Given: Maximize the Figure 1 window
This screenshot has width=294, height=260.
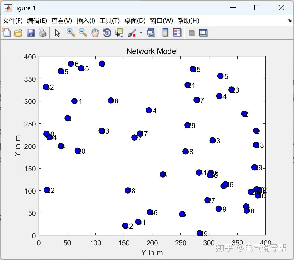Looking at the screenshot, I should [x=257, y=8].
